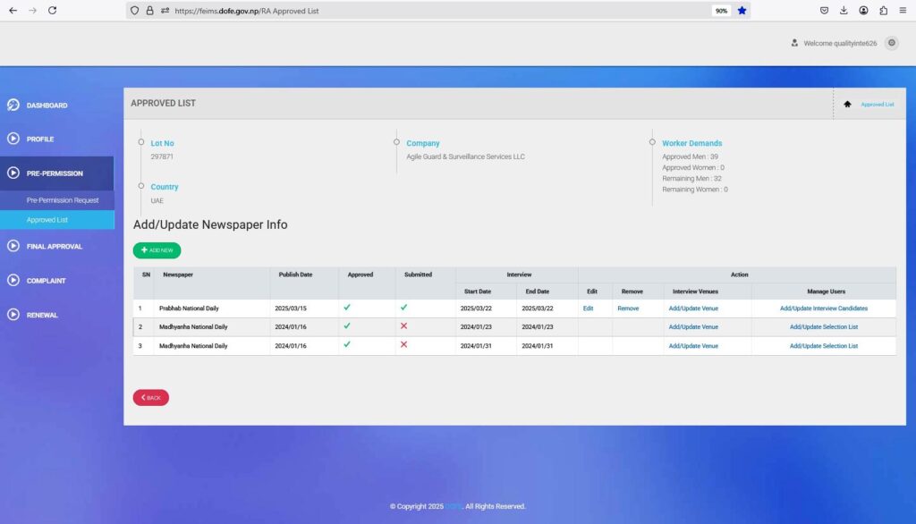Bookmark this page with the star icon
The image size is (916, 524).
[742, 11]
